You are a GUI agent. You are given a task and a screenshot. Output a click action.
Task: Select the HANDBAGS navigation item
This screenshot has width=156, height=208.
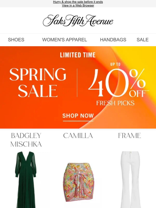113,40
